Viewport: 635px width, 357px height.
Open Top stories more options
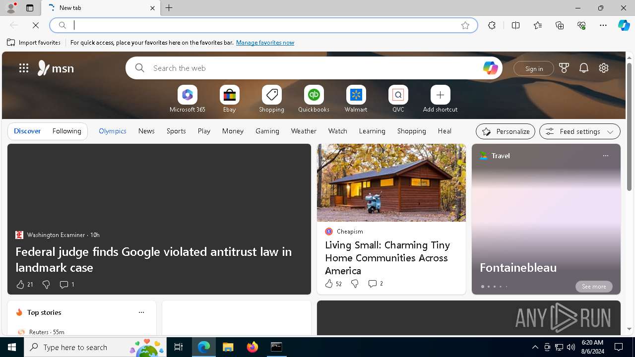click(141, 312)
